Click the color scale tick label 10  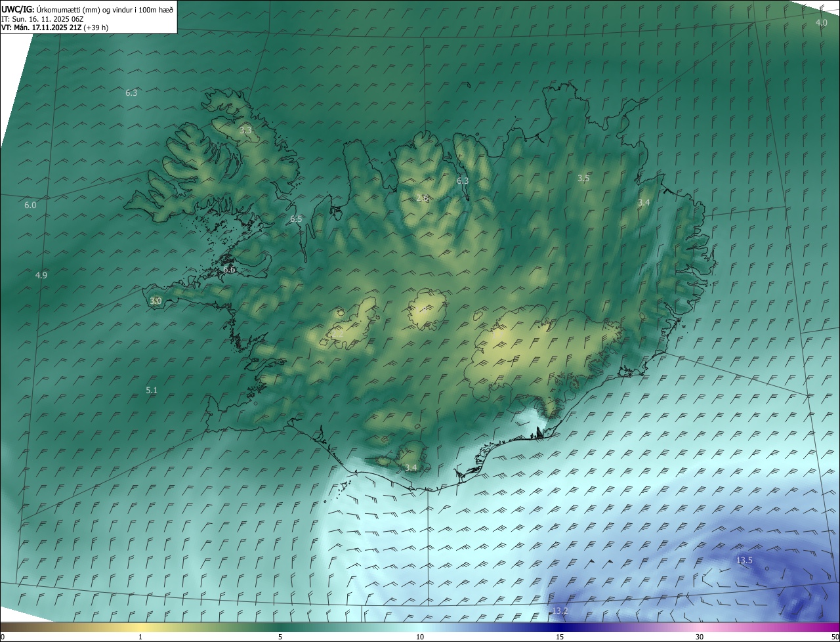[420, 637]
